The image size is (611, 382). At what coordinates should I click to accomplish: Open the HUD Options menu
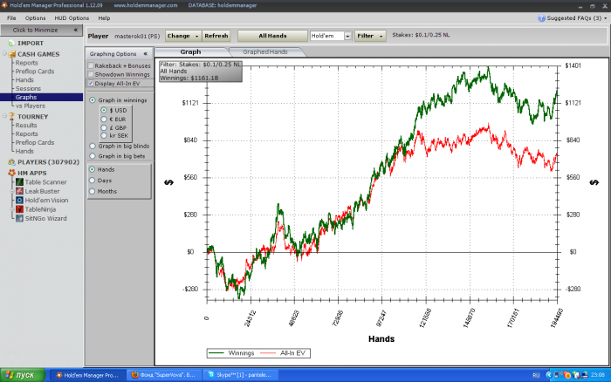click(71, 17)
